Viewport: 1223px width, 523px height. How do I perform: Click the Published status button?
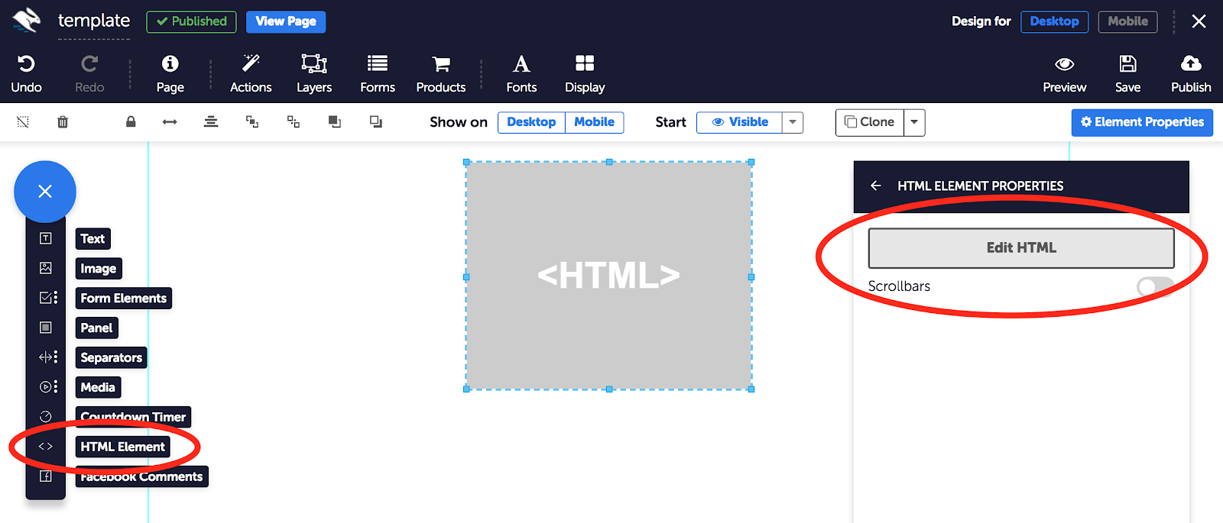point(191,21)
